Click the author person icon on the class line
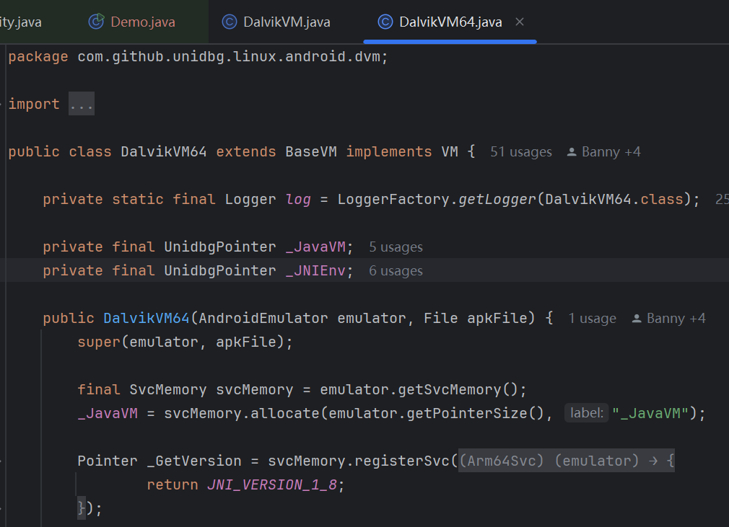The image size is (729, 527). [572, 152]
